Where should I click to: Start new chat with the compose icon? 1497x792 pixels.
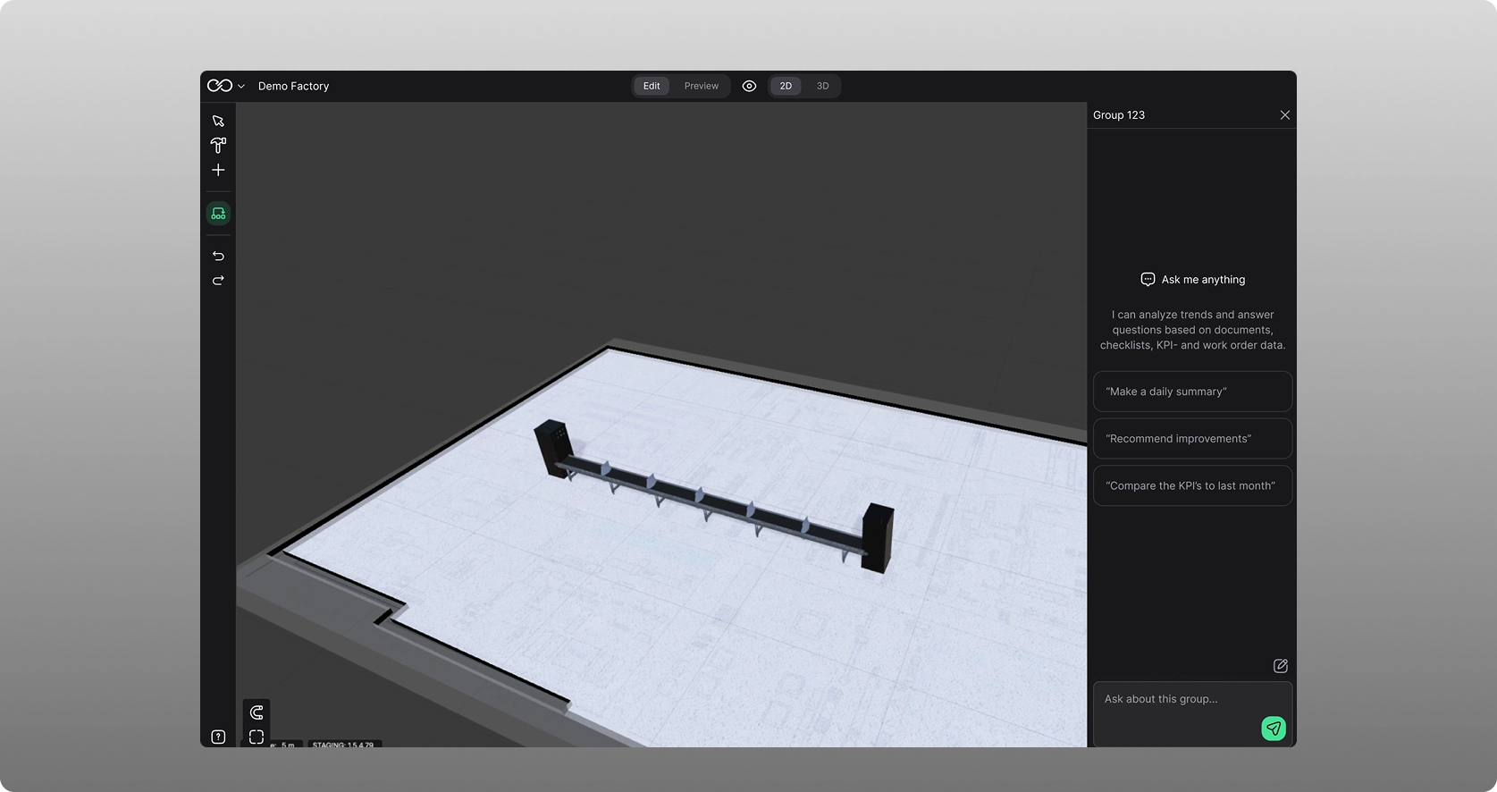[1280, 666]
